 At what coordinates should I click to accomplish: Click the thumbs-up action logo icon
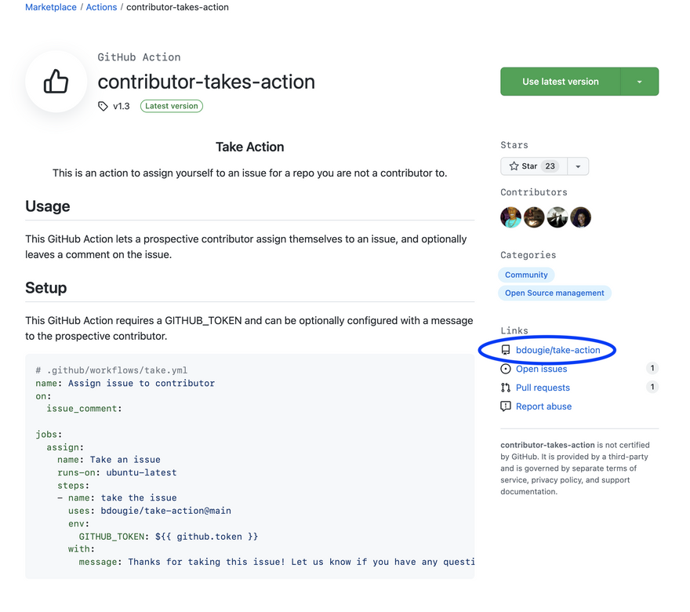[56, 82]
